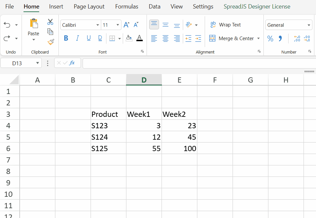Viewport: 316px width, 218px height.
Task: Switch to the Page Layout tab
Action: pos(89,7)
